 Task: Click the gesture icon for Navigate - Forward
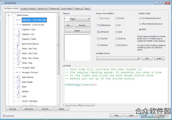coord(18,72)
